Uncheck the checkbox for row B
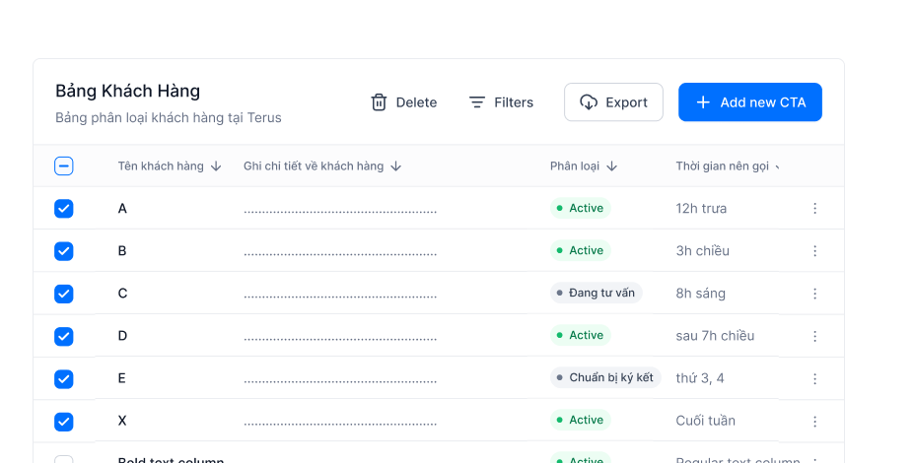 point(64,251)
